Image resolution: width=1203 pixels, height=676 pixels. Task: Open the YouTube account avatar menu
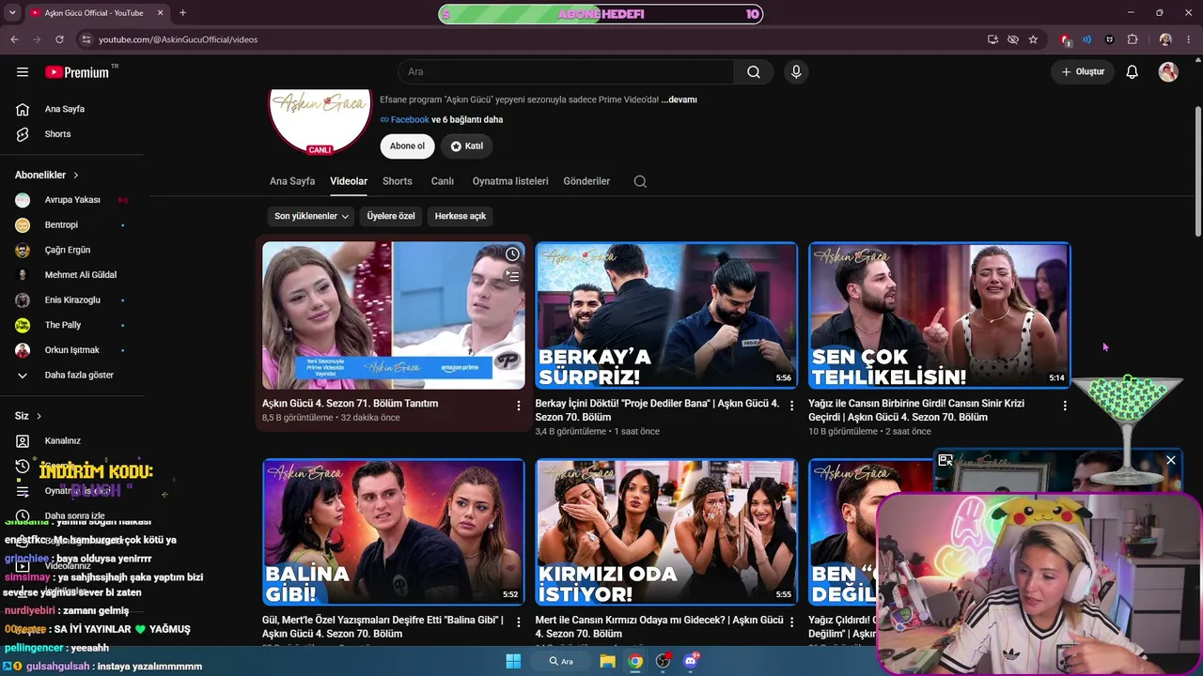pyautogui.click(x=1168, y=72)
